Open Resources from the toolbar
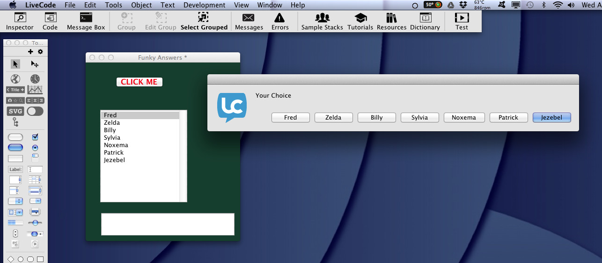 [x=391, y=21]
